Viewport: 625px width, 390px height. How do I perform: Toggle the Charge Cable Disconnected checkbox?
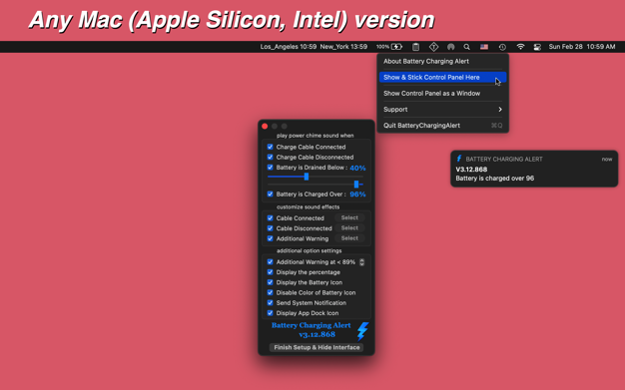270,157
